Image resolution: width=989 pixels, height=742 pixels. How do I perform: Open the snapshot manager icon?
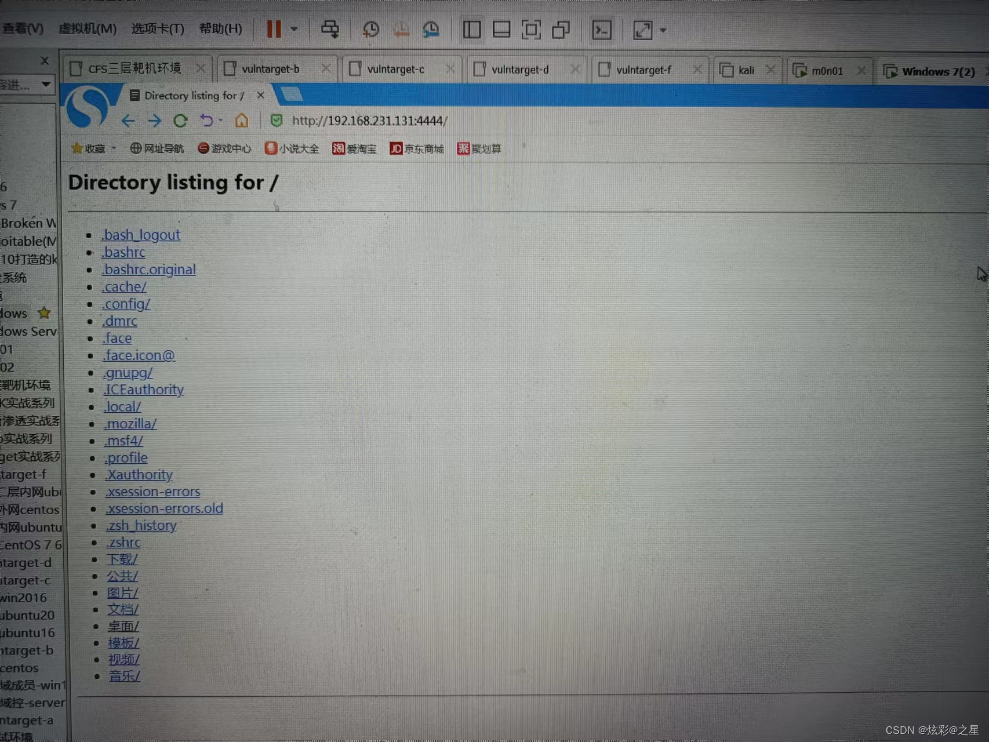(431, 30)
